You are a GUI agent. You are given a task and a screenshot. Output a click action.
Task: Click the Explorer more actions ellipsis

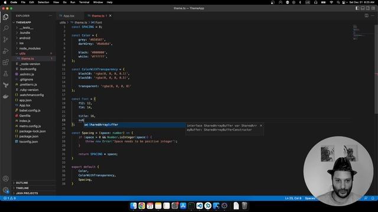(x=50, y=16)
